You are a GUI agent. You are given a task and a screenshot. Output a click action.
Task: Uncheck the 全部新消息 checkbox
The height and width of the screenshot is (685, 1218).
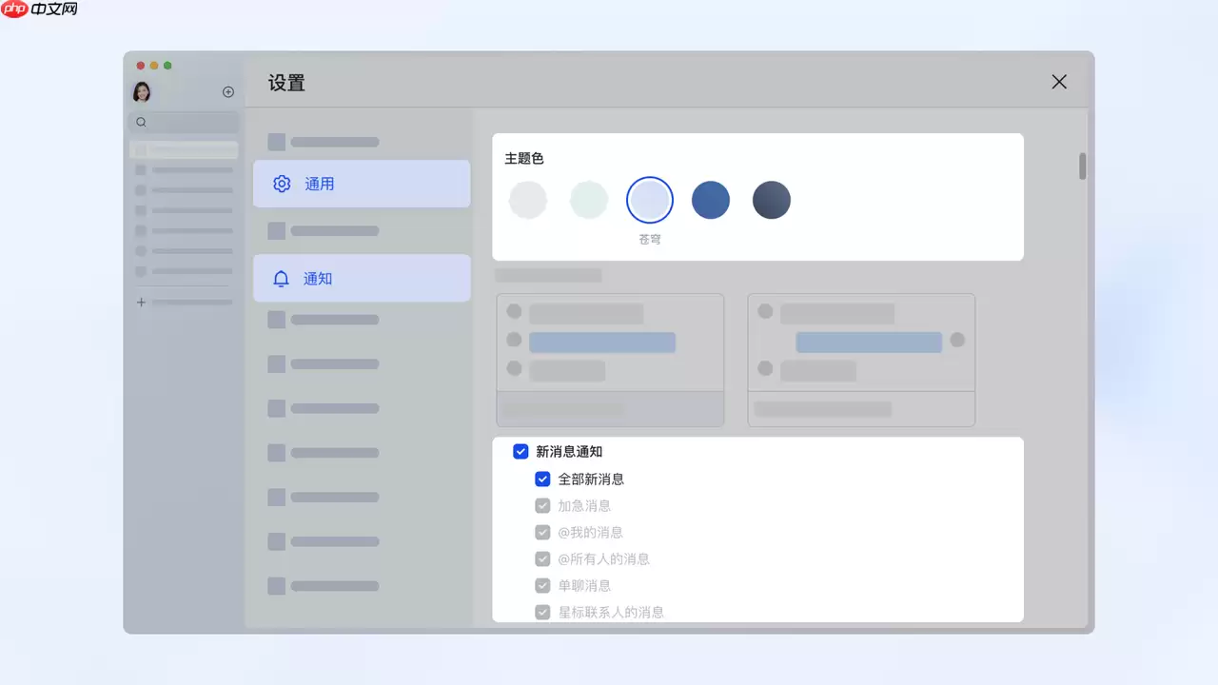[x=542, y=479]
